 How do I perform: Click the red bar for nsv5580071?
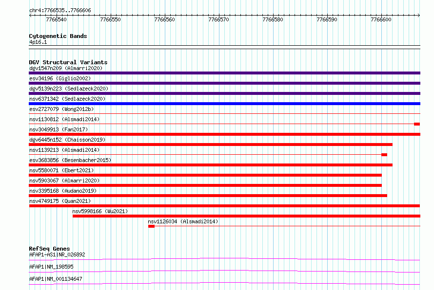click(205, 175)
